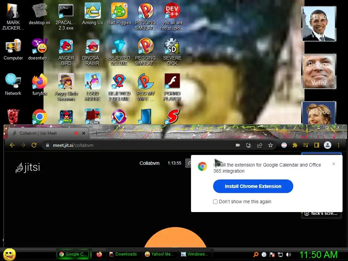Viewport: 348px width, 261px height.
Task: Select the desktop.ini file icon
Action: pos(39,14)
